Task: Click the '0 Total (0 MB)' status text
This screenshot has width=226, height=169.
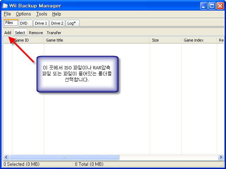Action: click(x=89, y=164)
